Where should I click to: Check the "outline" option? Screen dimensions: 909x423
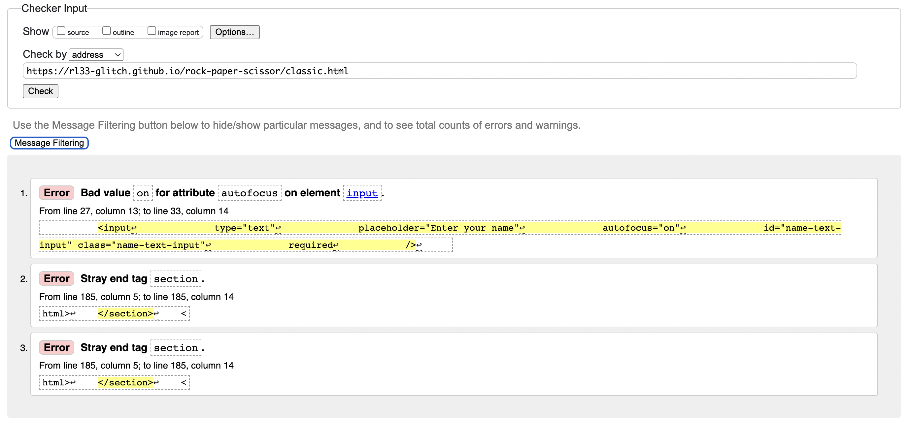pyautogui.click(x=107, y=31)
